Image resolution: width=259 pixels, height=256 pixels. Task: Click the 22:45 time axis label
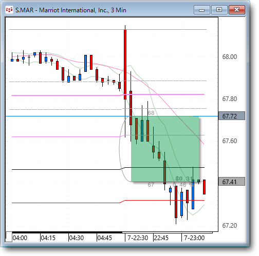[x=161, y=238]
